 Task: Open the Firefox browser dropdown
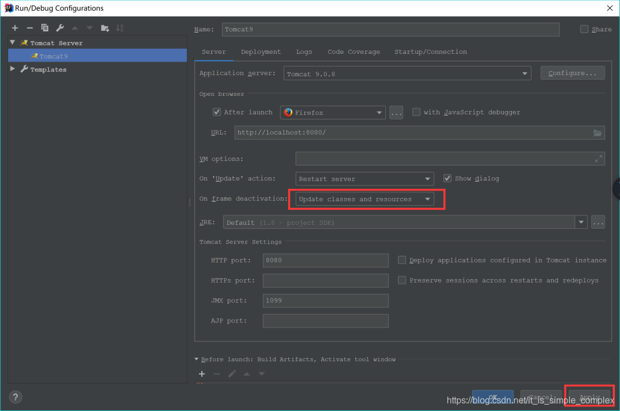(332, 113)
